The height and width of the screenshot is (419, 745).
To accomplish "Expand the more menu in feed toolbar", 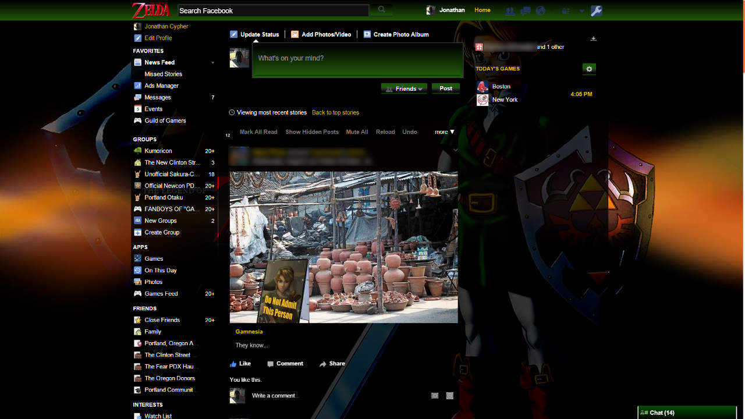I will [x=445, y=132].
